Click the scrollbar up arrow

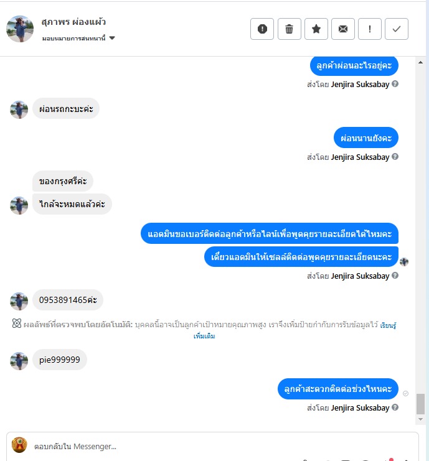[420, 62]
